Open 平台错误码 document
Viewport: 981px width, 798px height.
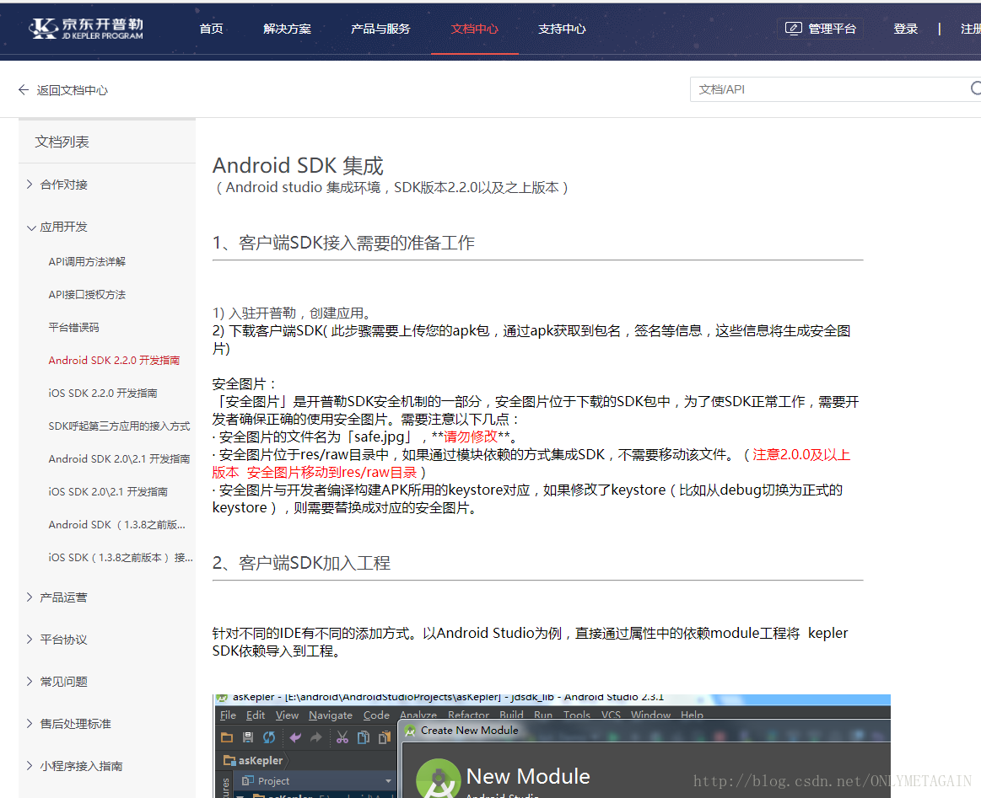pyautogui.click(x=74, y=328)
